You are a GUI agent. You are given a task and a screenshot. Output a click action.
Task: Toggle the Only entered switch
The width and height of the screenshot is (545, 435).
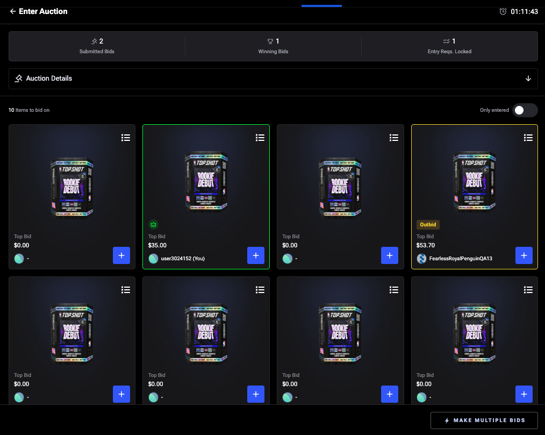pos(525,110)
